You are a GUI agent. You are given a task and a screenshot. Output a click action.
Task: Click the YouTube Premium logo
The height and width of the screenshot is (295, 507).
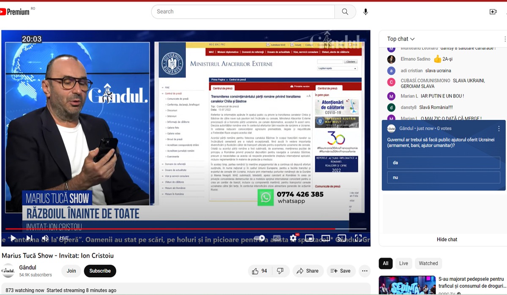click(x=15, y=12)
